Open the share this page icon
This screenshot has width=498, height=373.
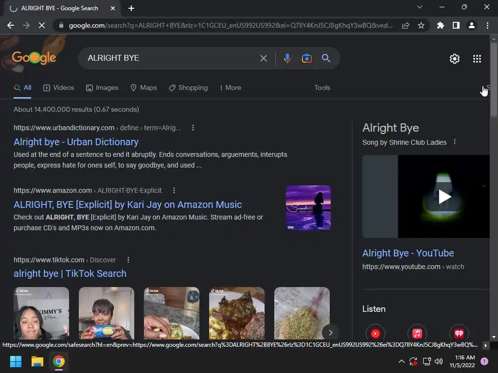(406, 25)
